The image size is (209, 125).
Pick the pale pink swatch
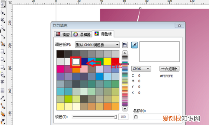(84, 69)
